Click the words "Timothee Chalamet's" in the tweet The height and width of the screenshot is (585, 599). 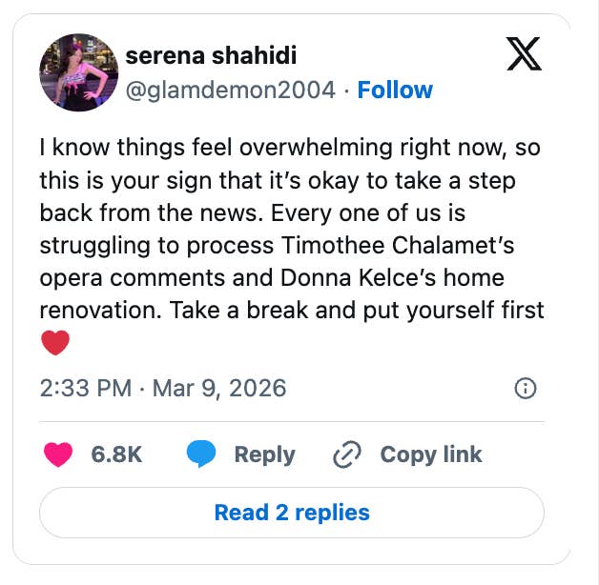point(398,245)
